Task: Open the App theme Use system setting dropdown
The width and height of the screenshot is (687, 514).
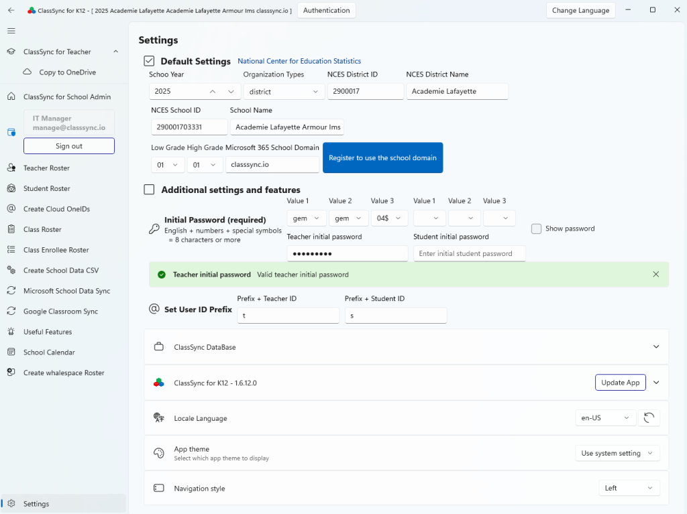Action: click(617, 453)
